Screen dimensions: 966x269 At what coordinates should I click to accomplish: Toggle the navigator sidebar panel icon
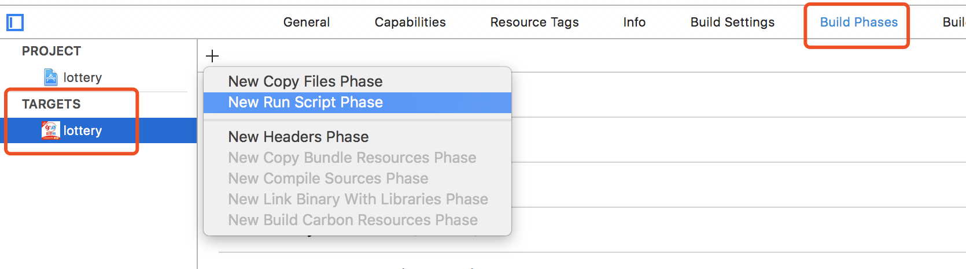coord(15,23)
